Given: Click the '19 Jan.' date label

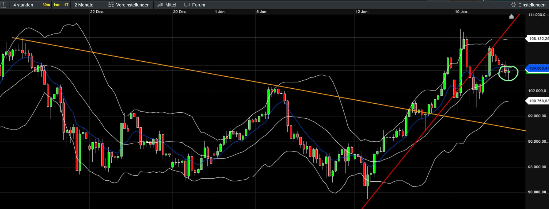Looking at the screenshot, I should [x=461, y=12].
